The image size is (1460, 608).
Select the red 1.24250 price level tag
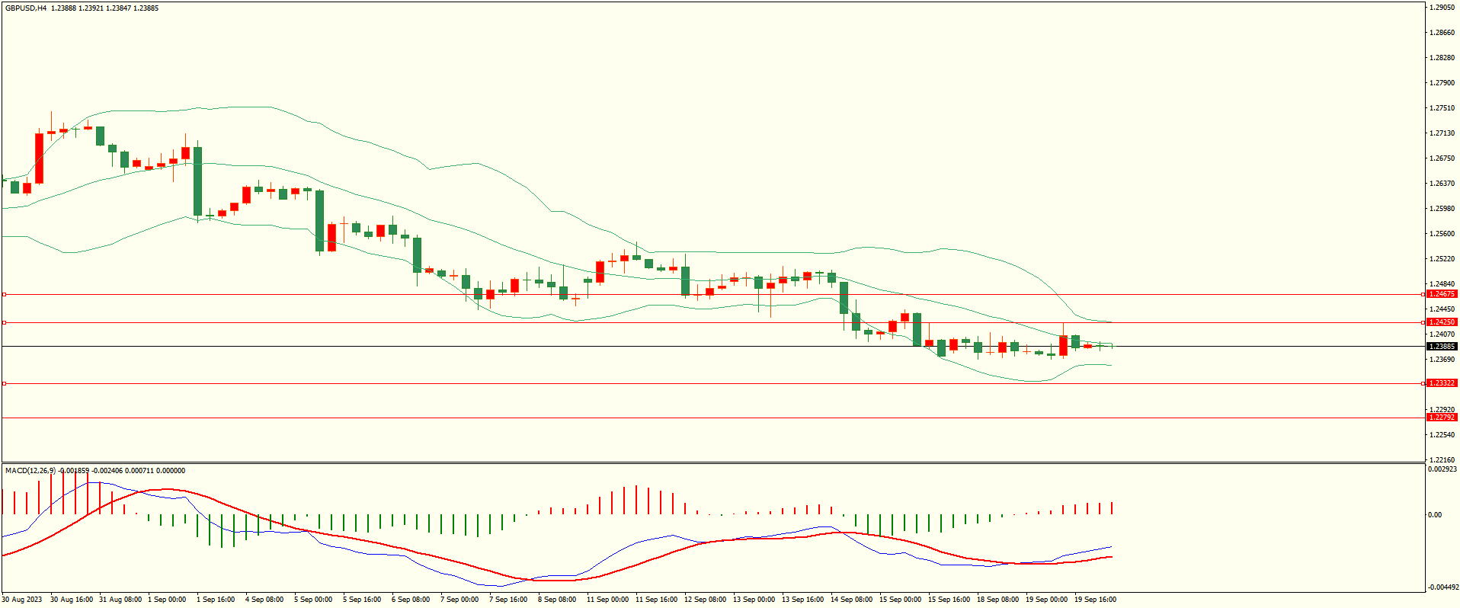(x=1441, y=322)
